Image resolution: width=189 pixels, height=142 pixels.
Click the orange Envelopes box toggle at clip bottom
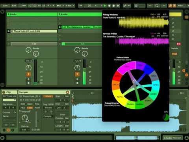8,130
